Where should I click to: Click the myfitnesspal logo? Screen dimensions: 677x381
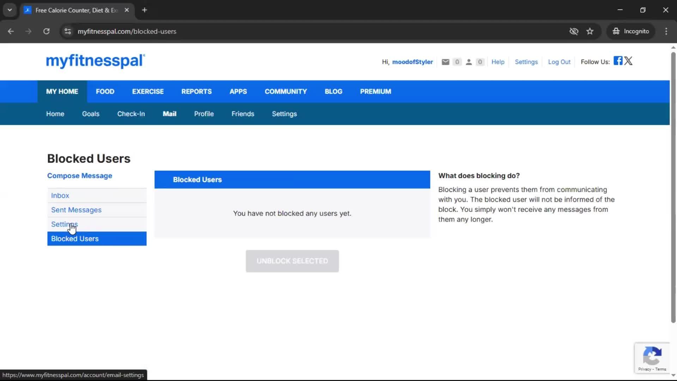pos(95,61)
